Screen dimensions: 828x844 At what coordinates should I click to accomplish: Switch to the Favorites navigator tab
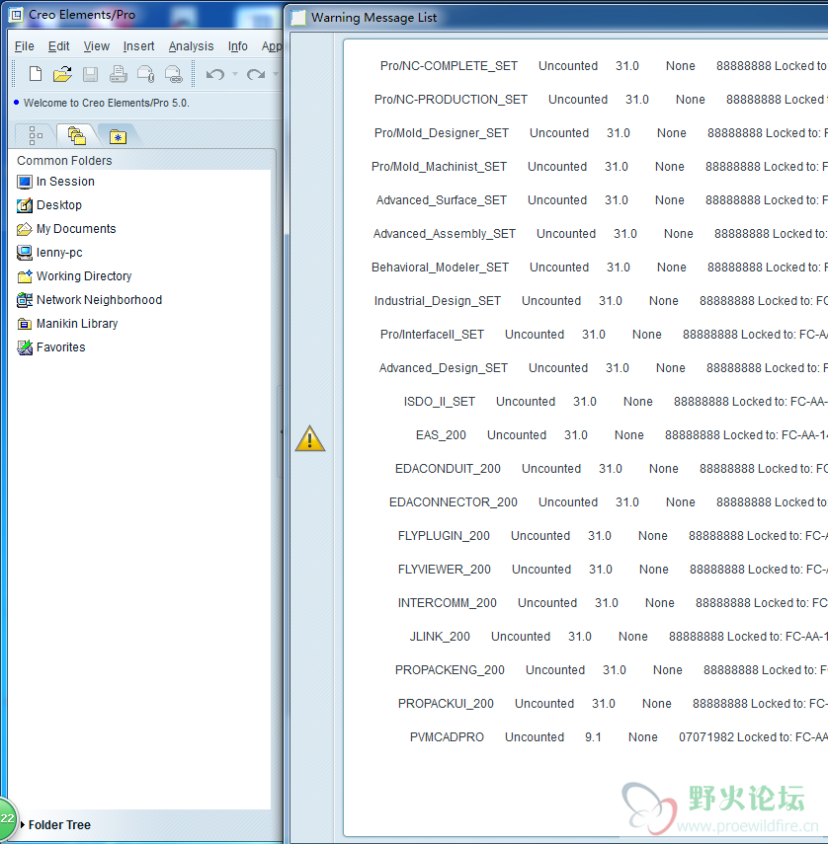pos(118,137)
